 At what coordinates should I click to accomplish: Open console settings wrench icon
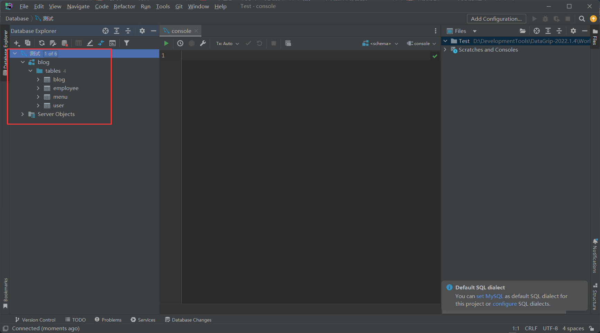click(203, 43)
